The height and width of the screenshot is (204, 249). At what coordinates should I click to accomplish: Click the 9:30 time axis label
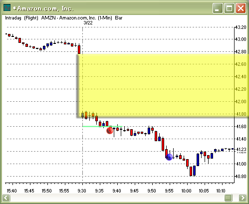pyautogui.click(x=82, y=191)
